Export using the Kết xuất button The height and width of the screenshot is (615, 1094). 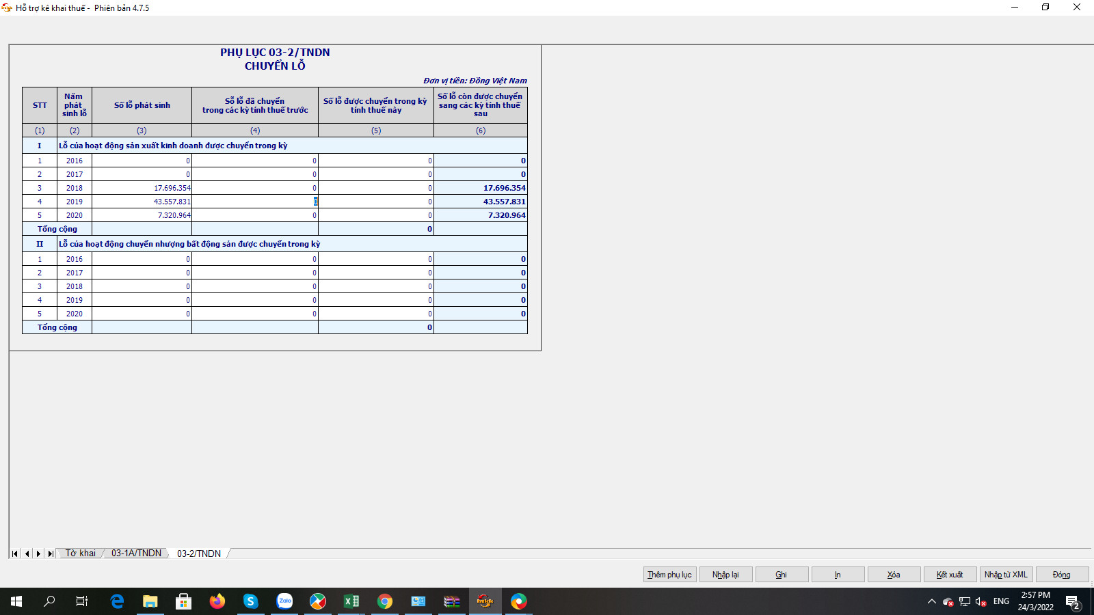click(950, 575)
